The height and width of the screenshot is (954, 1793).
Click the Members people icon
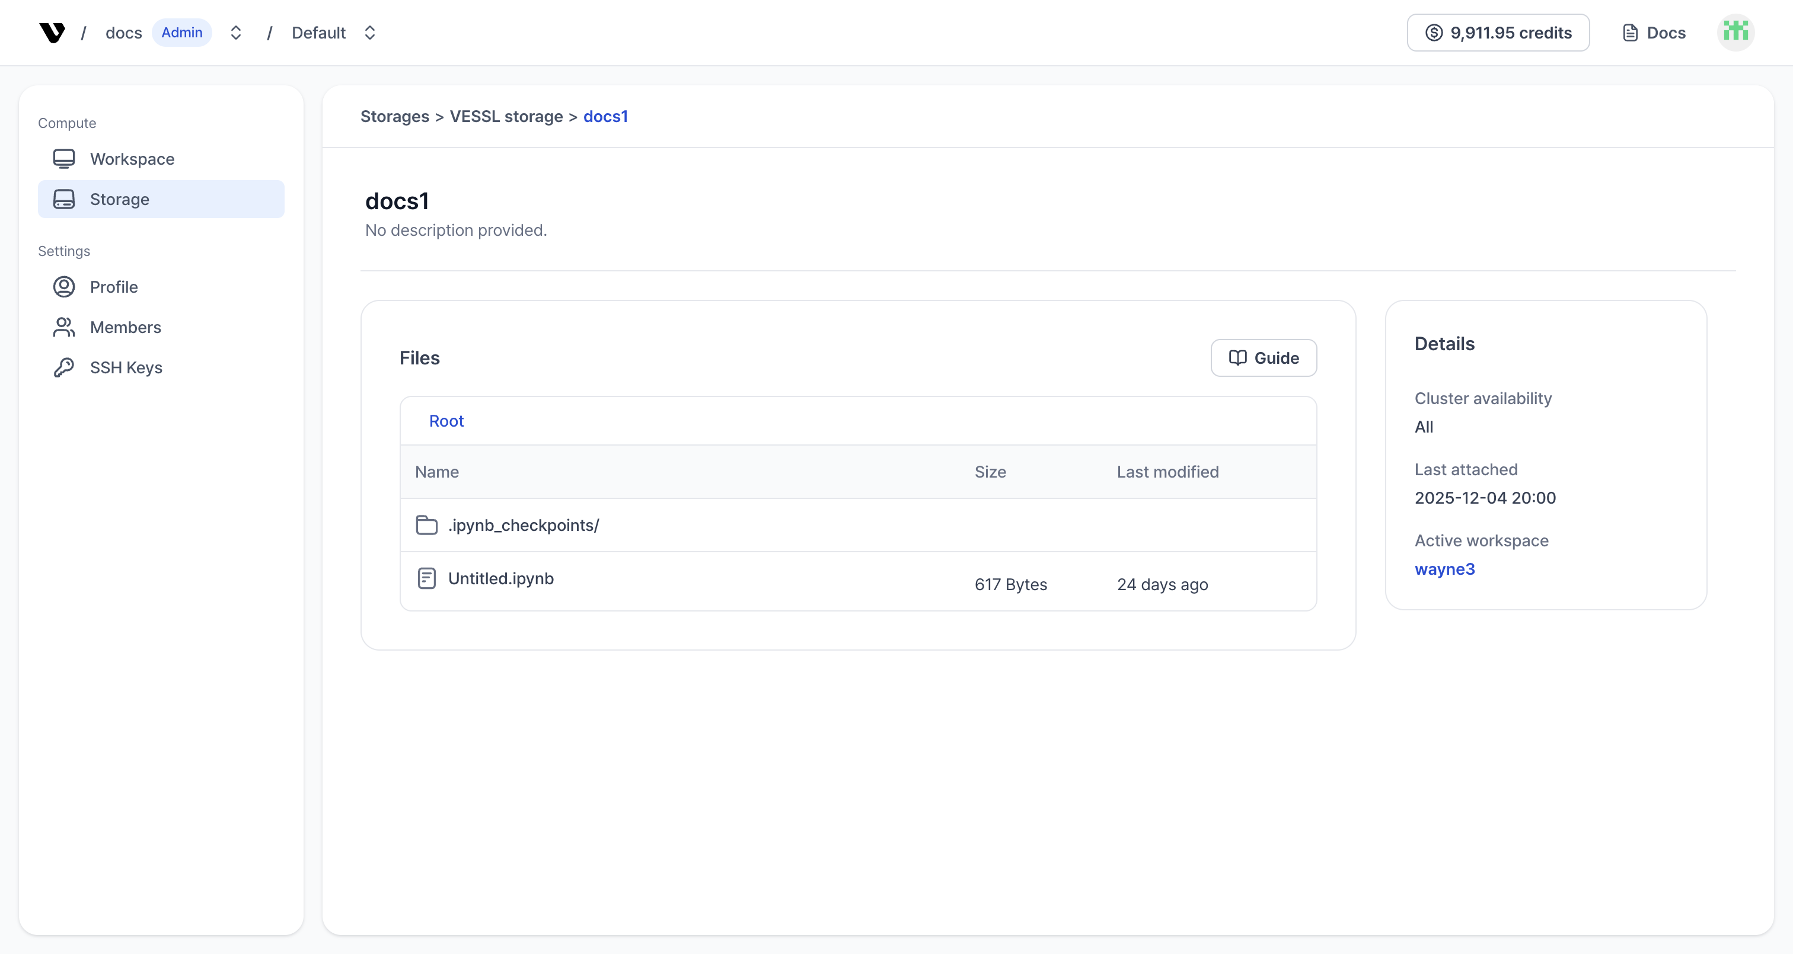(64, 327)
